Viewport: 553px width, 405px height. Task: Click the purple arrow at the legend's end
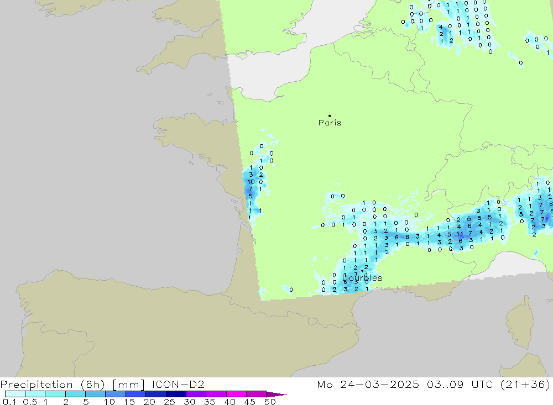tap(276, 395)
